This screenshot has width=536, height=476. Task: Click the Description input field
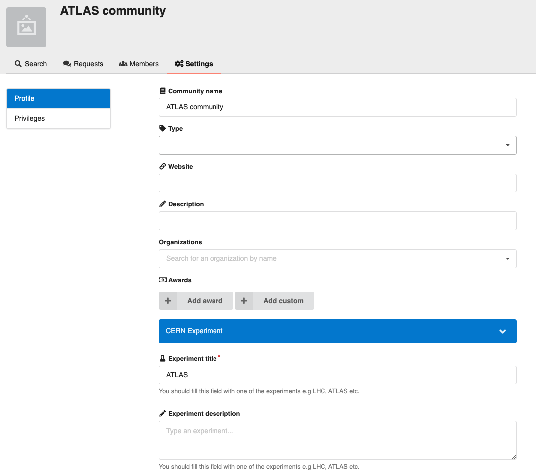click(337, 221)
